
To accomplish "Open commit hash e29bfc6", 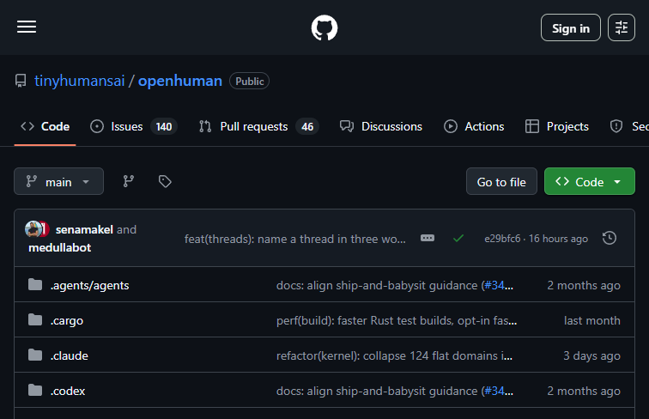I will point(502,239).
